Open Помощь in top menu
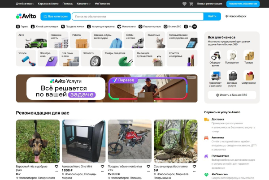This screenshot has height=180, width=269. pyautogui.click(x=68, y=4)
